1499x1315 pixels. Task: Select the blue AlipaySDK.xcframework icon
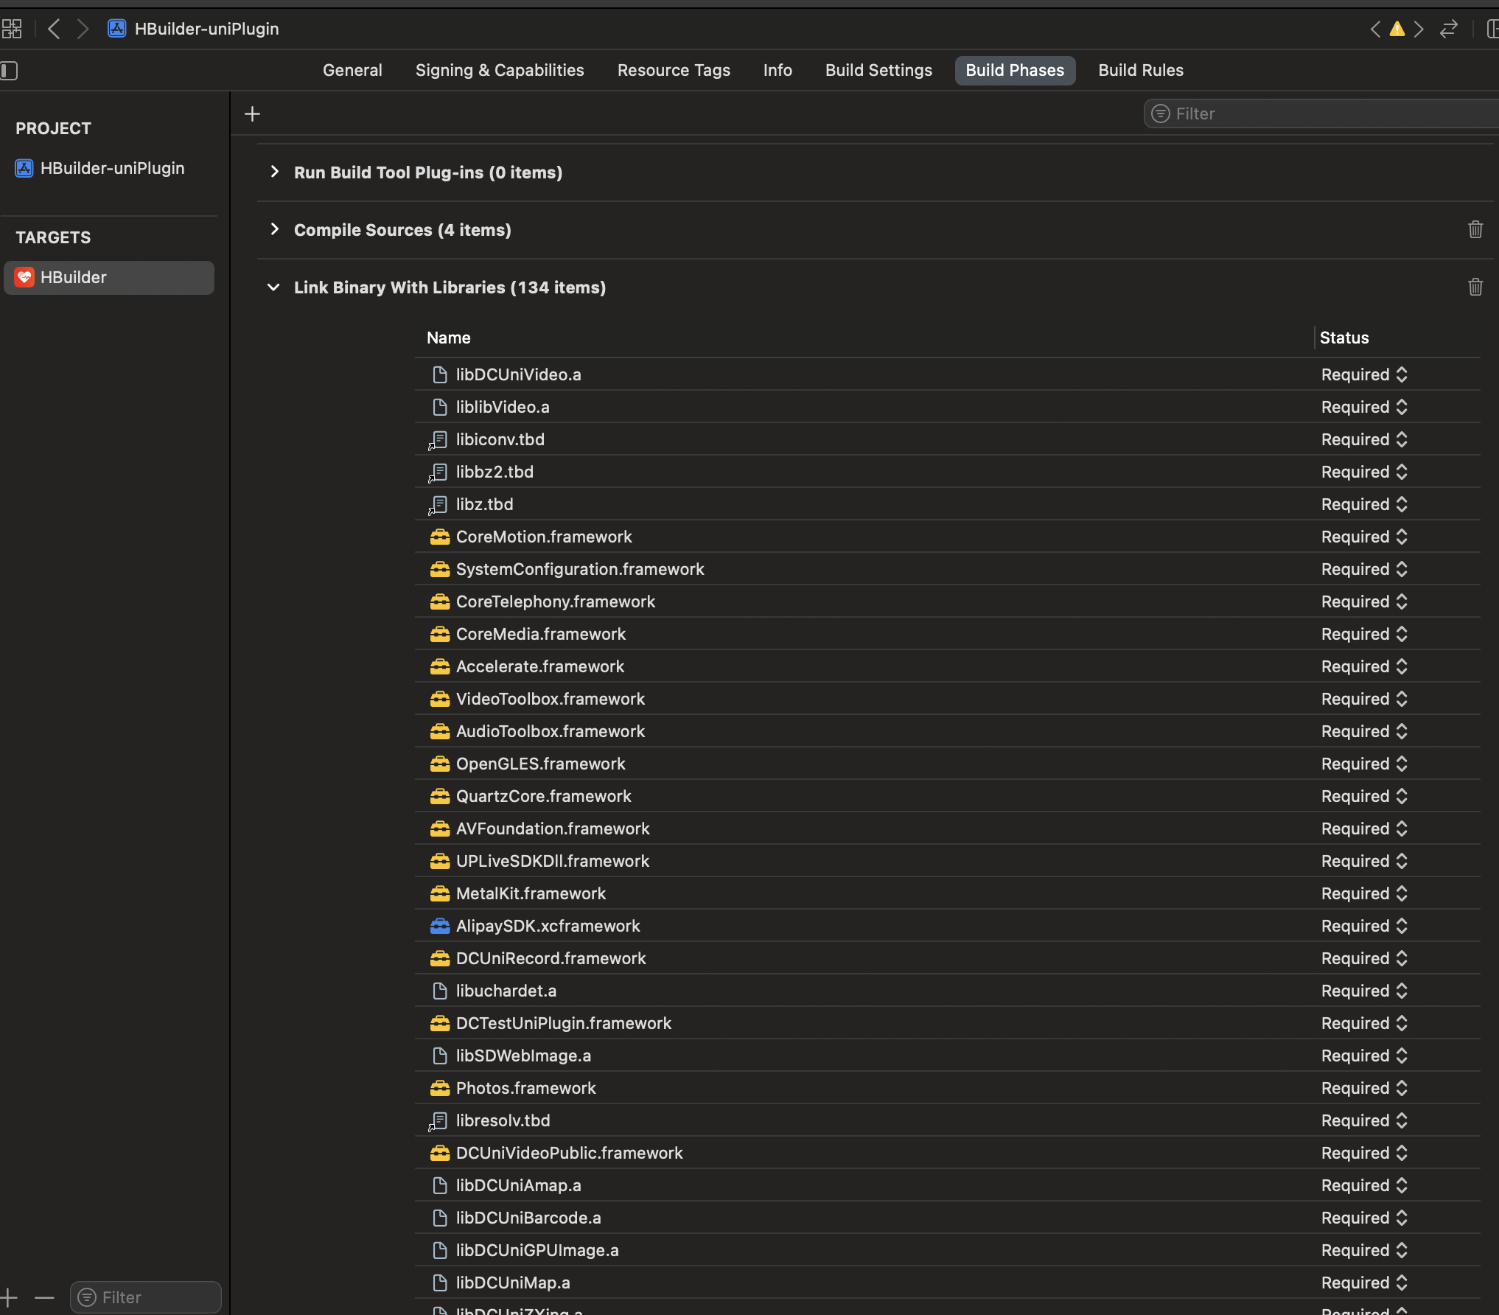point(440,927)
